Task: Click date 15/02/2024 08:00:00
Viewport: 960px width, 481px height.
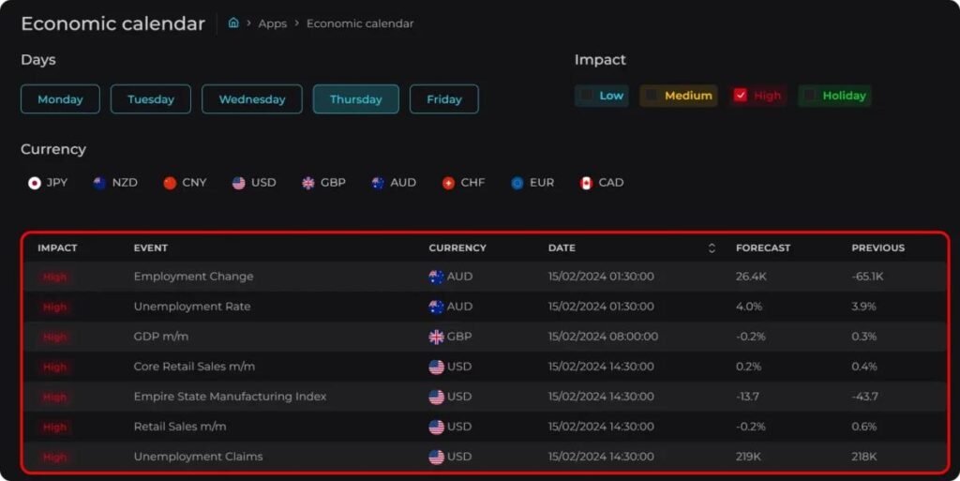Action: point(603,337)
